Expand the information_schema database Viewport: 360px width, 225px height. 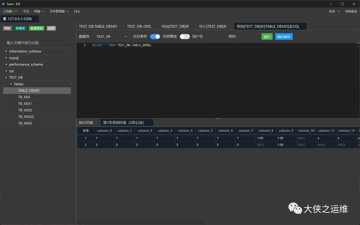[6, 51]
